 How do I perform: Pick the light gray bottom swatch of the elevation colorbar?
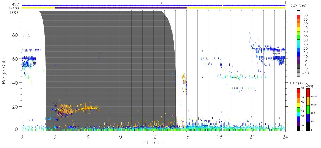[298, 75]
